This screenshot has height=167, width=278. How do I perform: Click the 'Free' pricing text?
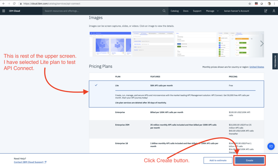[x=231, y=86]
